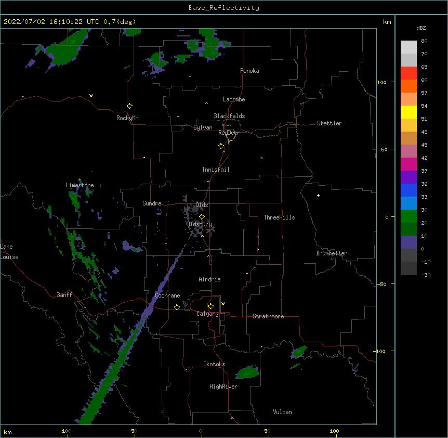Pick the bright green swatch in dBZ legend
This screenshot has width=448, height=438.
pos(409,216)
